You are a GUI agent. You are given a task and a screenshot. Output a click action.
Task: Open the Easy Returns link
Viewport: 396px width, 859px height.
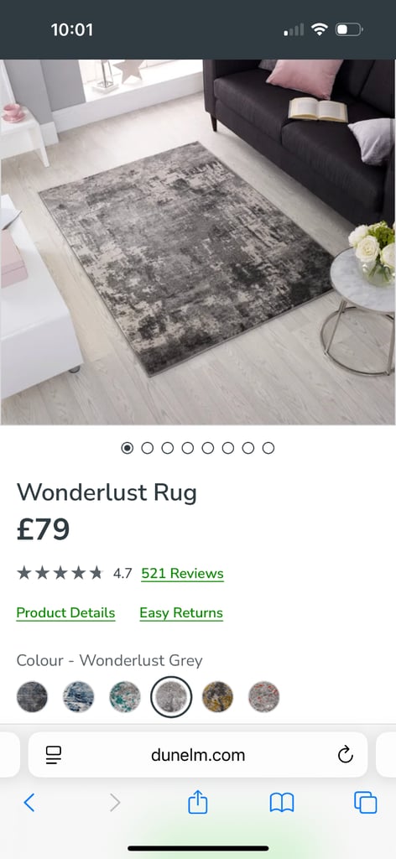[x=181, y=613]
